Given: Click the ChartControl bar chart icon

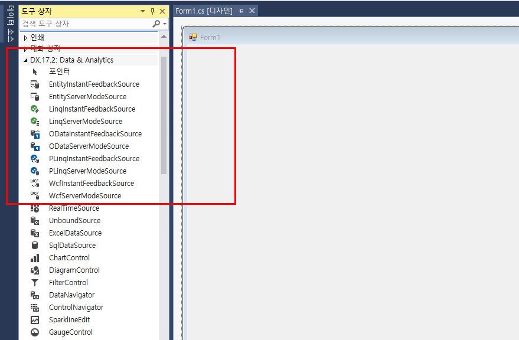Looking at the screenshot, I should [35, 257].
